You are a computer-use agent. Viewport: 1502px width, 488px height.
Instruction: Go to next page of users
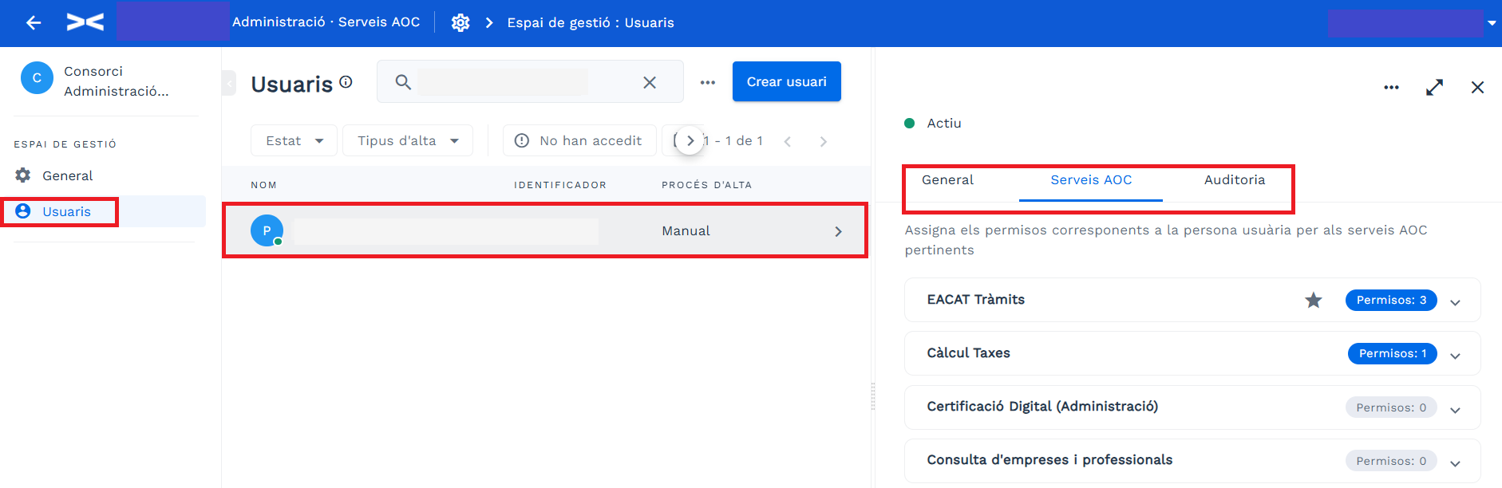824,141
